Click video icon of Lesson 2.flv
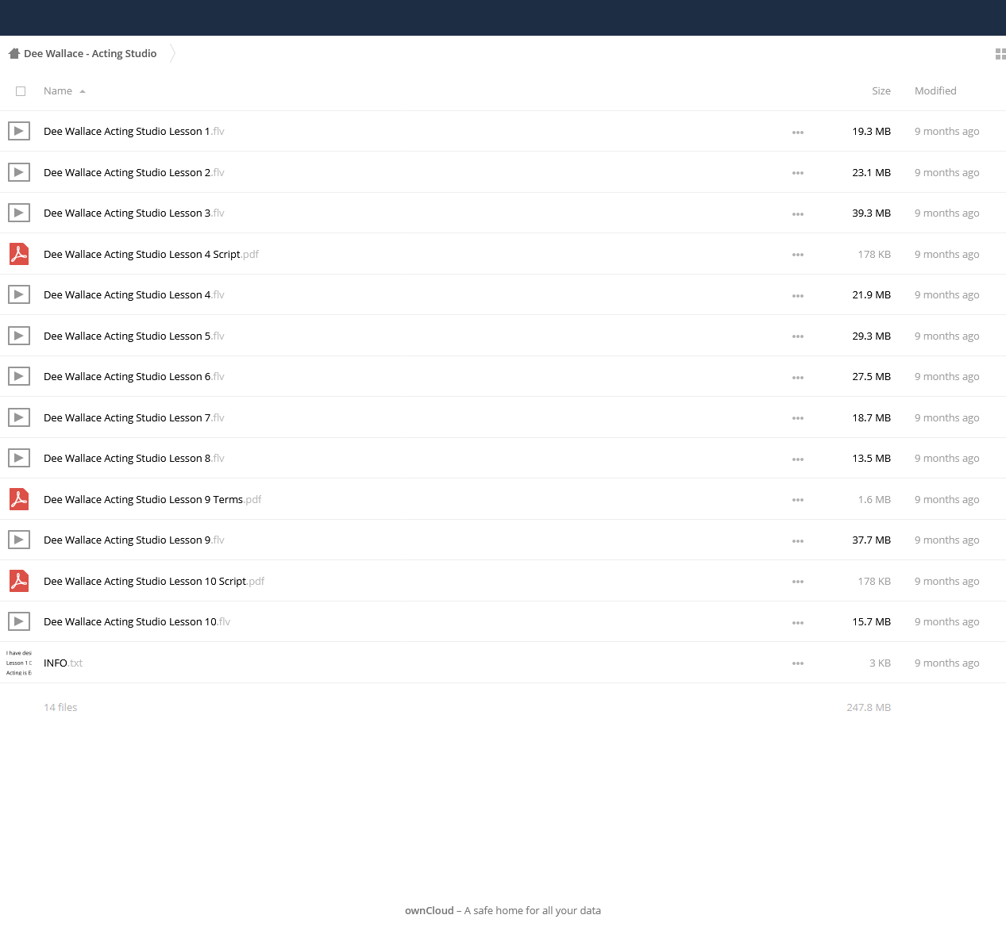The width and height of the screenshot is (1006, 934). tap(19, 172)
